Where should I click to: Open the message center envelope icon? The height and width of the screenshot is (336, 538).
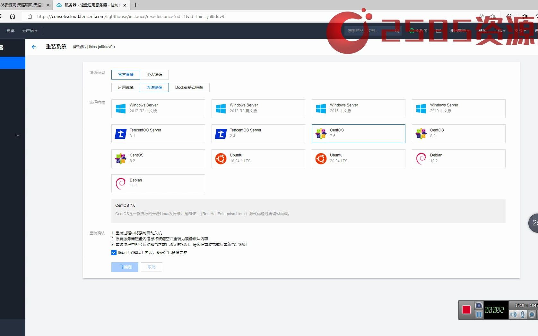click(x=439, y=31)
